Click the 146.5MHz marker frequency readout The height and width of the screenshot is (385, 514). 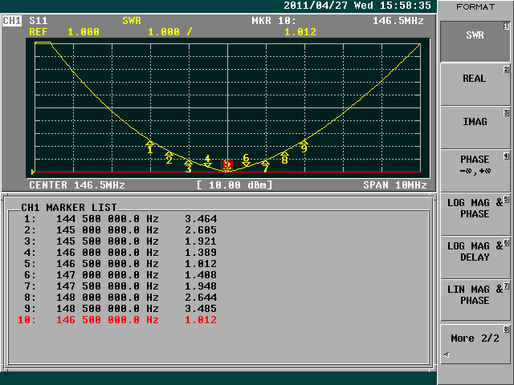[398, 21]
